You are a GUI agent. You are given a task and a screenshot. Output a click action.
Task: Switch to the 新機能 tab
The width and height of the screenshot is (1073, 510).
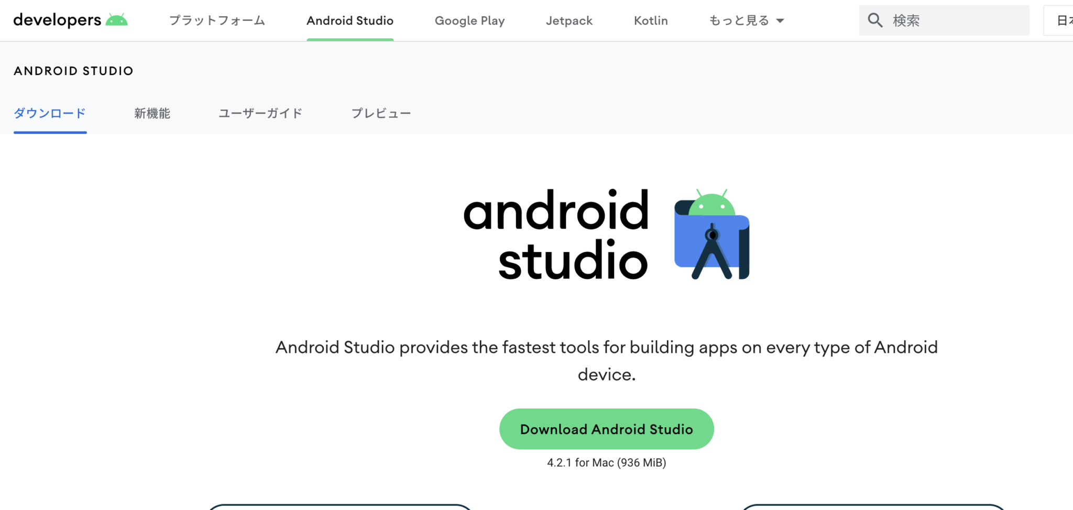pos(152,113)
